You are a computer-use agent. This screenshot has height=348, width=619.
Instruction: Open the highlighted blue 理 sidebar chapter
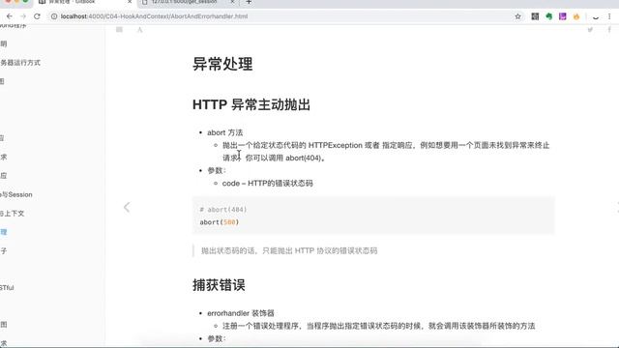(x=4, y=232)
